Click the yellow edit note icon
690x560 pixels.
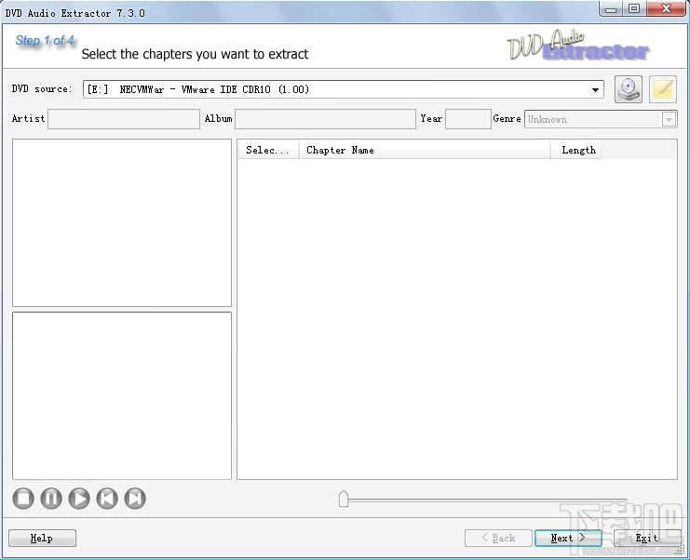click(x=663, y=89)
